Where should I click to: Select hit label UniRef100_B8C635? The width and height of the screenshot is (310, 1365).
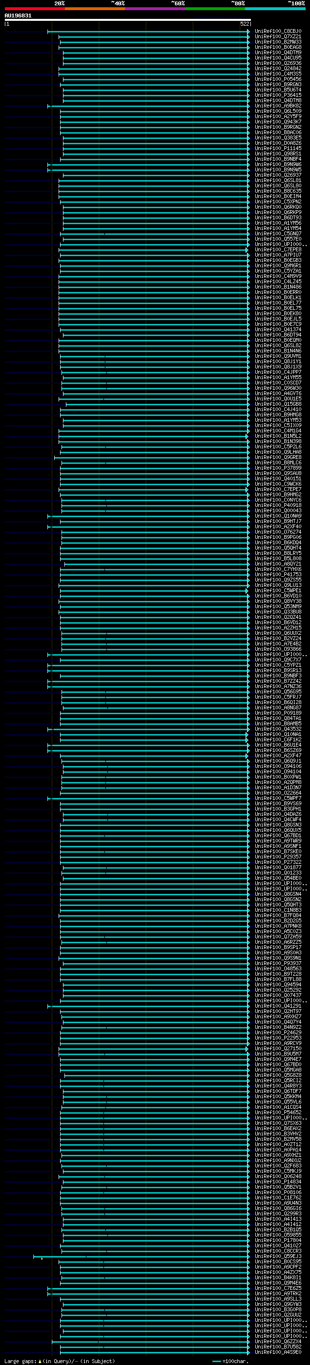278,191
